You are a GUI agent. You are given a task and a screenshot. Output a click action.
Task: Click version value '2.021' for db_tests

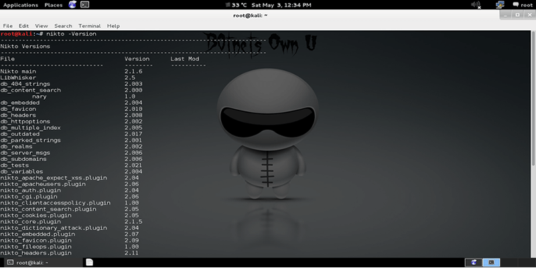[x=133, y=165]
